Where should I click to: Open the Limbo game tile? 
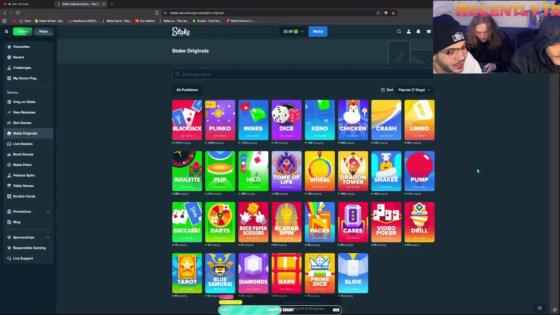[x=420, y=120]
